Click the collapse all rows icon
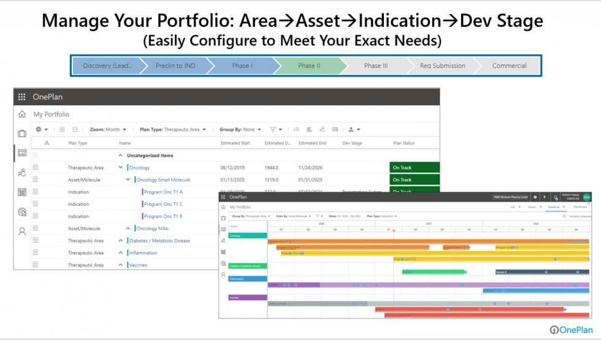 [75, 129]
